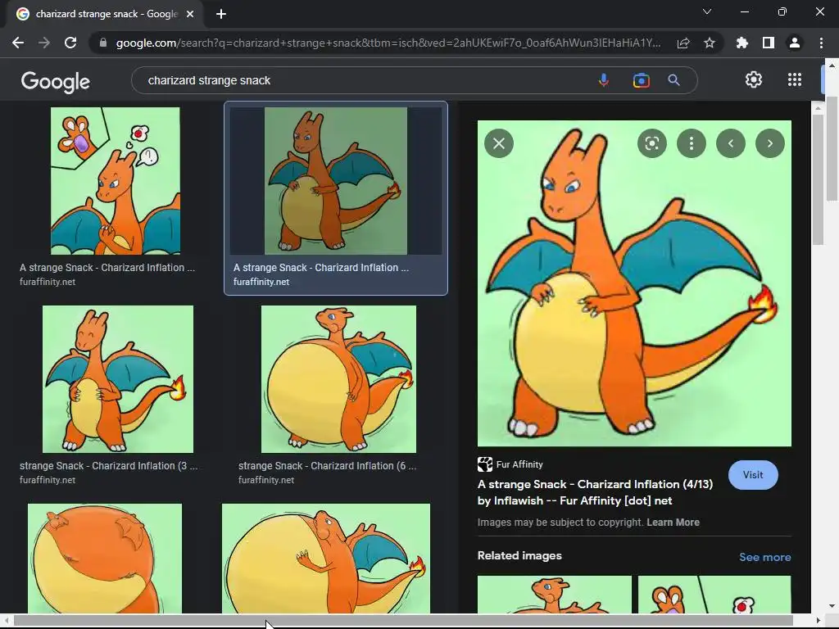This screenshot has height=629, width=839.
Task: Open second related image with paw
Action: (x=714, y=595)
